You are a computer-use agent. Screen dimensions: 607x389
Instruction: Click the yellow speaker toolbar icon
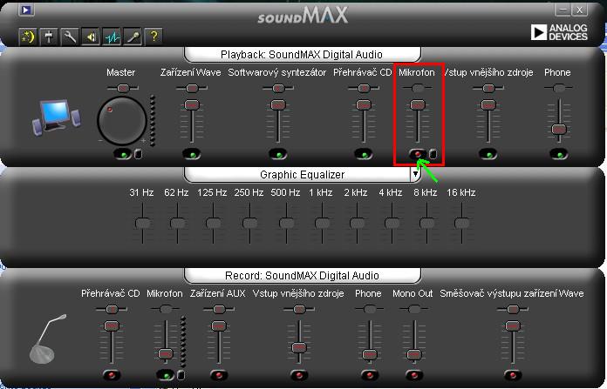click(x=91, y=37)
